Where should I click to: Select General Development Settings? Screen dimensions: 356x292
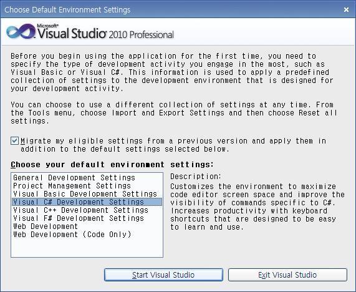click(x=87, y=177)
